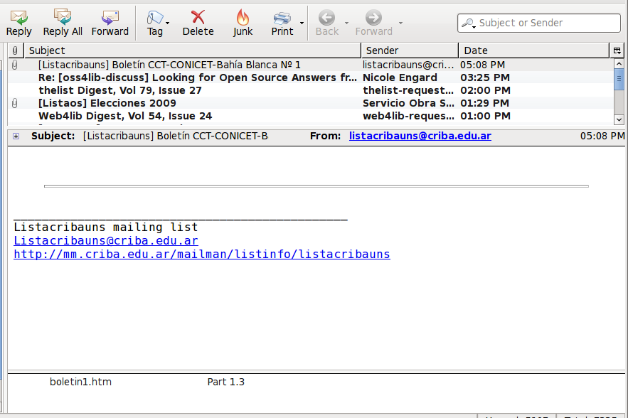Sort messages by Sender column
Viewport: 628px width, 418px height.
(409, 50)
